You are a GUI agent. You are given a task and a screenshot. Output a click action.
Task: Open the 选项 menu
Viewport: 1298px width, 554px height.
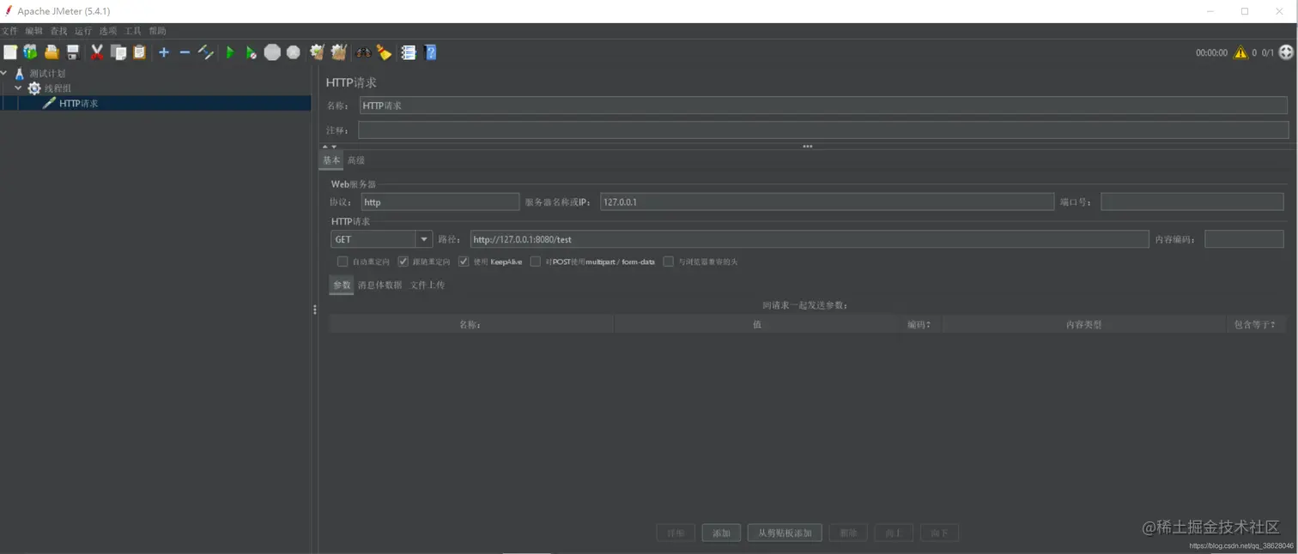coord(108,31)
